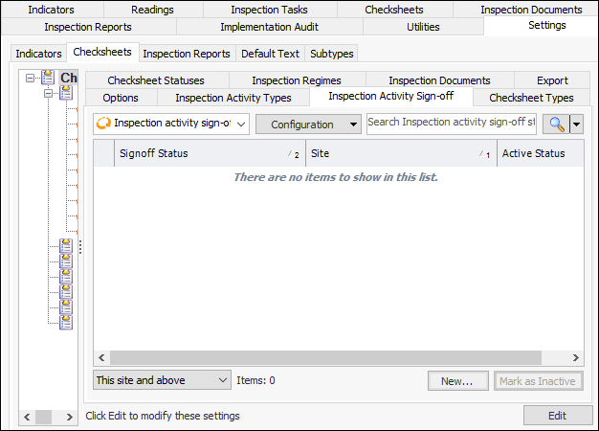The height and width of the screenshot is (431, 599).
Task: Click the root Ch checksheet tree icon
Action: click(48, 78)
